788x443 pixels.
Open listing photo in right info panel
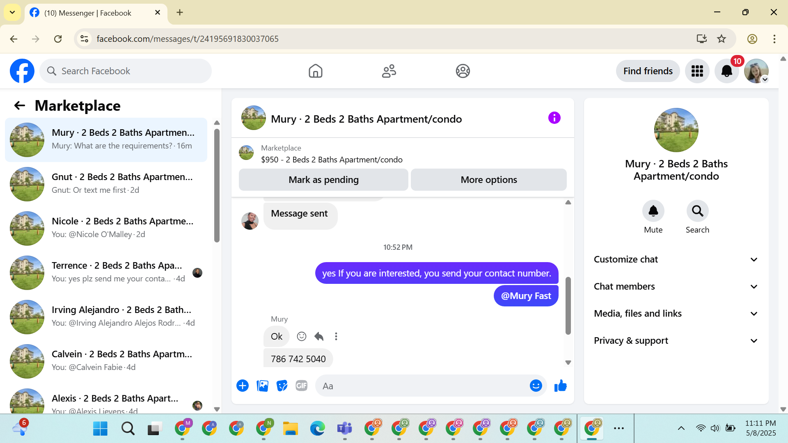point(676,130)
